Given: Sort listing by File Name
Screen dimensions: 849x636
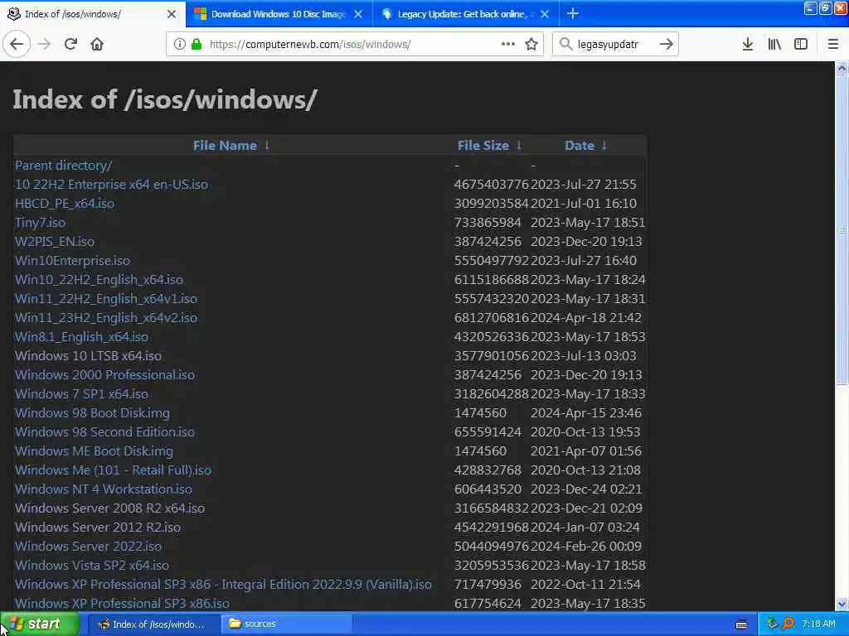Looking at the screenshot, I should click(225, 146).
